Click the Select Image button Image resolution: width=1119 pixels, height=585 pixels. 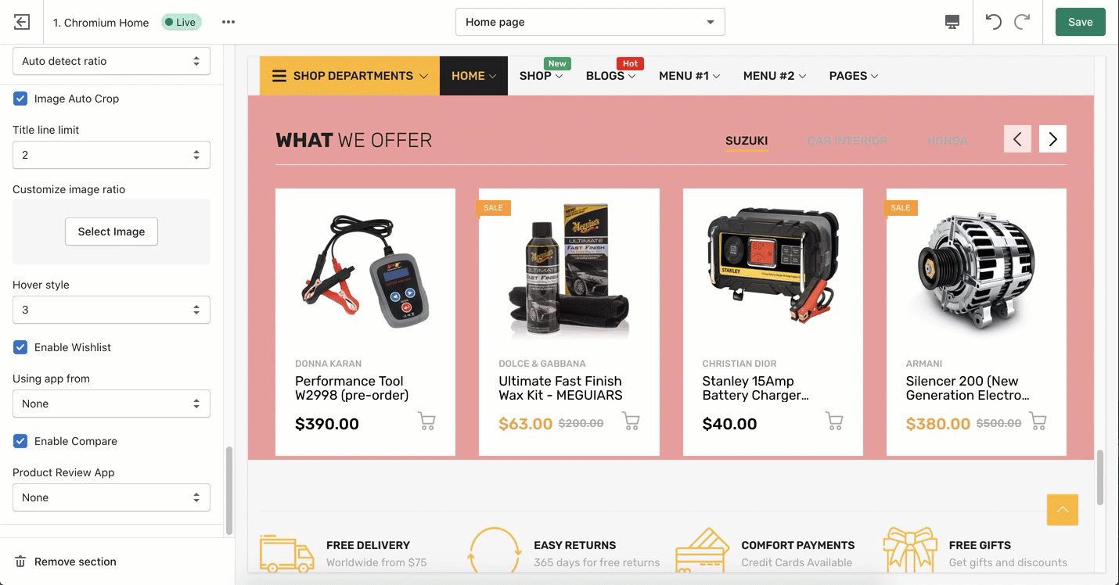[x=111, y=231]
